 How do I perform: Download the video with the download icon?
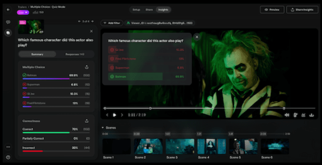312,115
